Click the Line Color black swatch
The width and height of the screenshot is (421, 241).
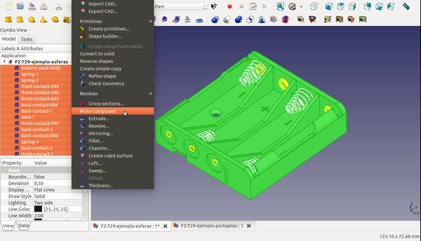tap(38, 209)
